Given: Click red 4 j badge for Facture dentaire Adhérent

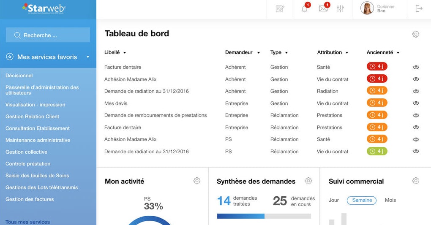Looking at the screenshot, I should 377,66.
